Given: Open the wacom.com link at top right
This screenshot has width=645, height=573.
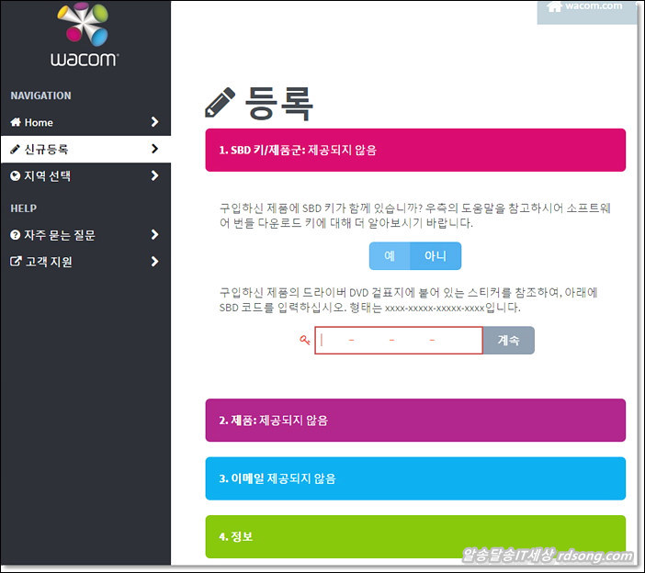Looking at the screenshot, I should click(594, 6).
